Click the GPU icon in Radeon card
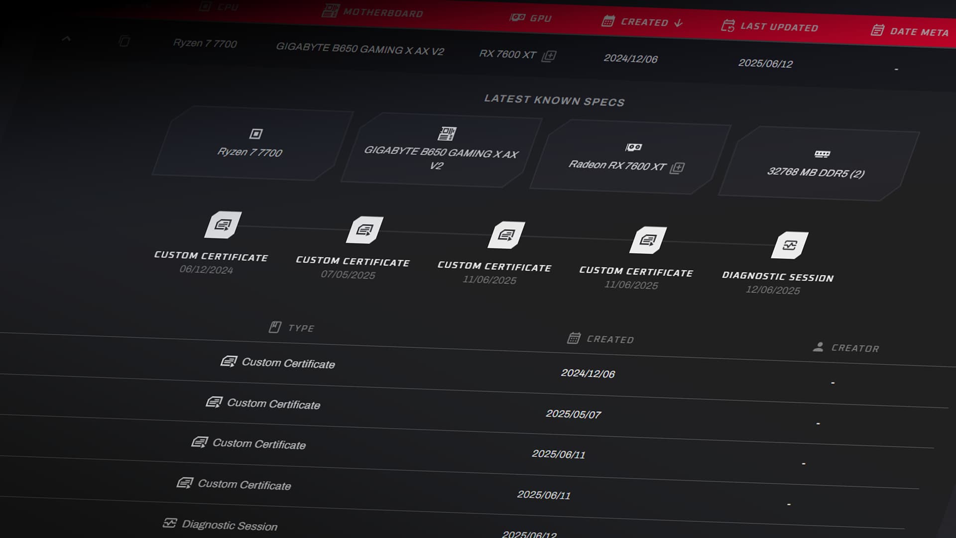This screenshot has height=538, width=956. pos(633,147)
